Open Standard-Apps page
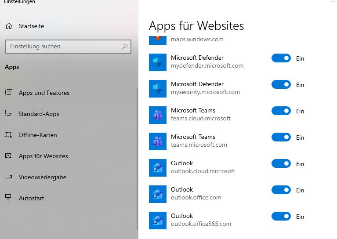 (x=39, y=114)
